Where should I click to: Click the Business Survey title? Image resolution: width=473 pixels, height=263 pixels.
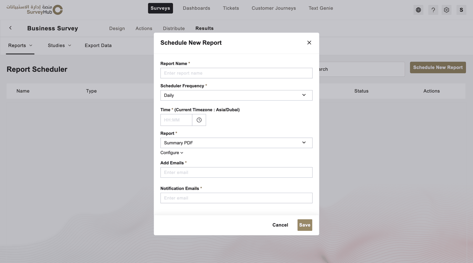[53, 28]
